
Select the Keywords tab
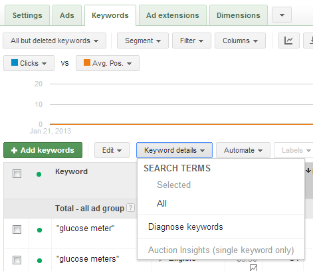pos(110,15)
